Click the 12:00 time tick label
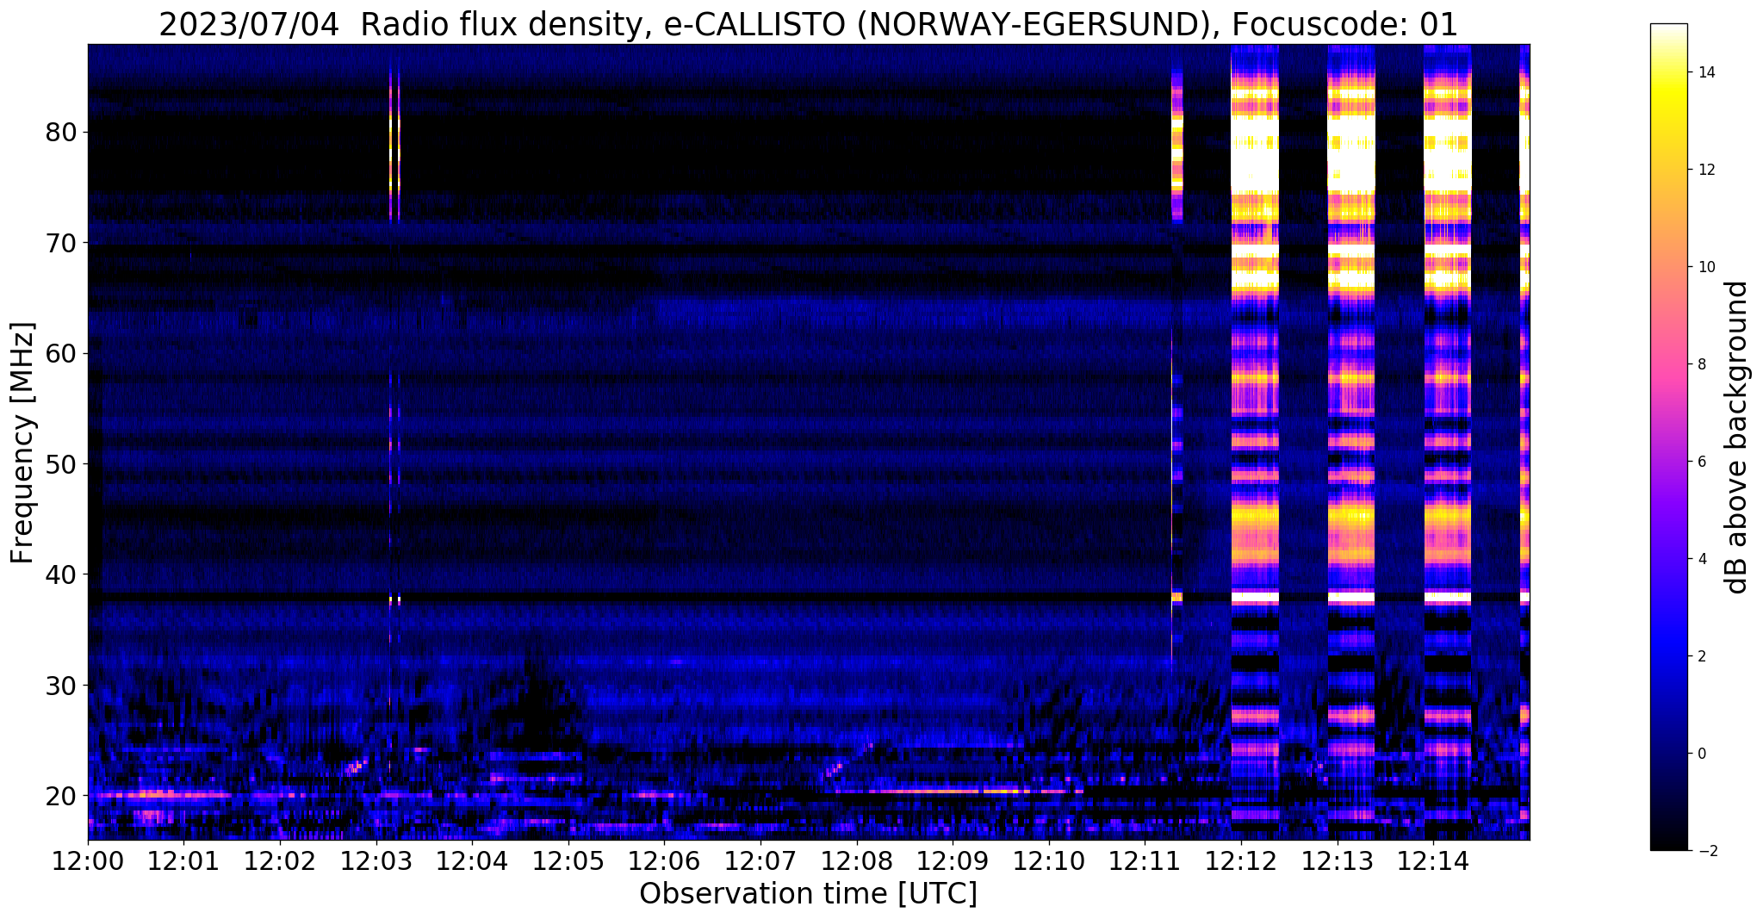This screenshot has width=1763, height=919. click(x=88, y=860)
